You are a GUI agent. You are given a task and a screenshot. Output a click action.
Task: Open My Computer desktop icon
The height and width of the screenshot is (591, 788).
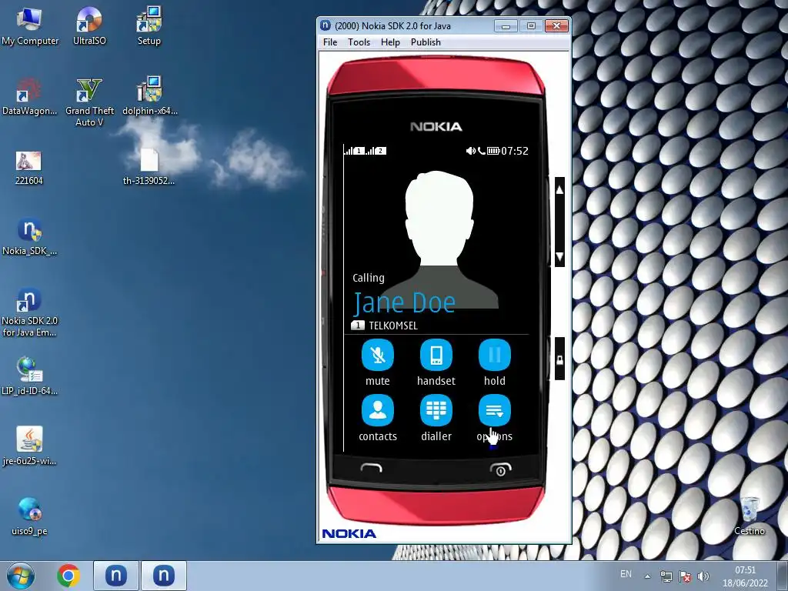[x=29, y=27]
